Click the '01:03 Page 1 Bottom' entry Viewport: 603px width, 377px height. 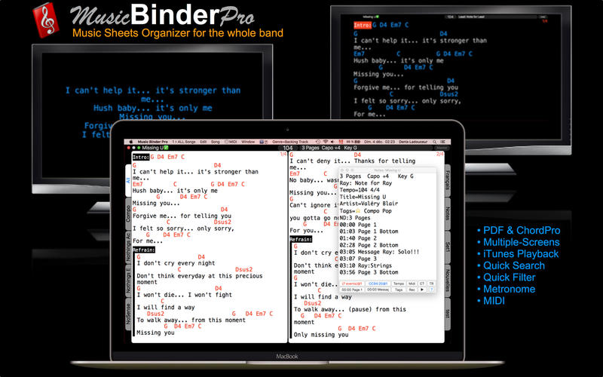[x=369, y=231]
